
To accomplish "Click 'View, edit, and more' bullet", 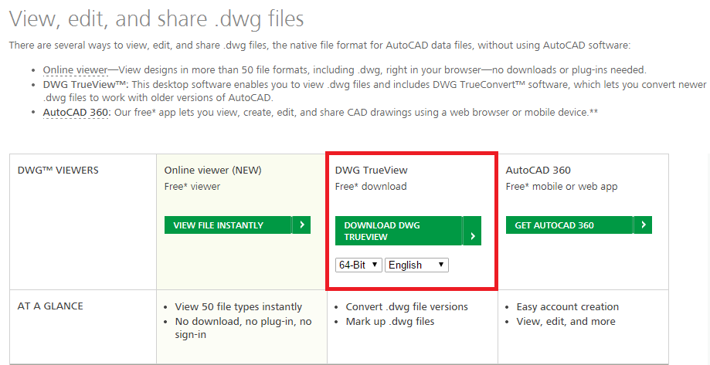I will (566, 322).
